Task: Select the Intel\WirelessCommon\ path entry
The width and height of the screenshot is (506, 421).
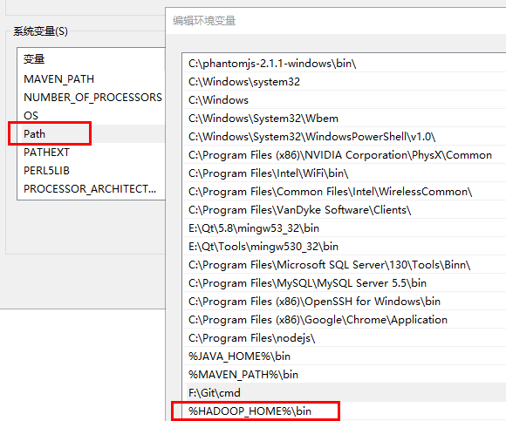Action: [345, 192]
